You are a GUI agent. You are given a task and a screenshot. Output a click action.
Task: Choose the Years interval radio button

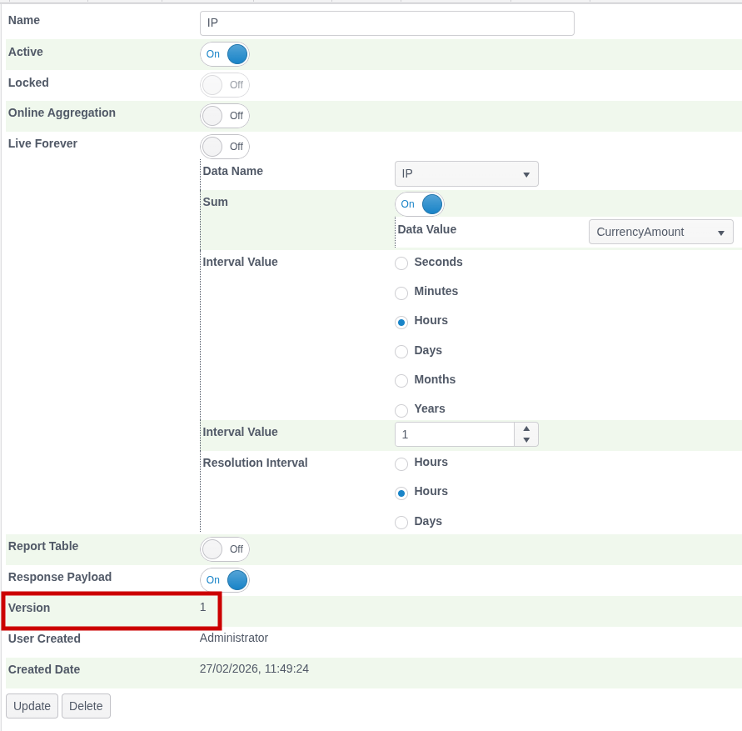tap(401, 410)
